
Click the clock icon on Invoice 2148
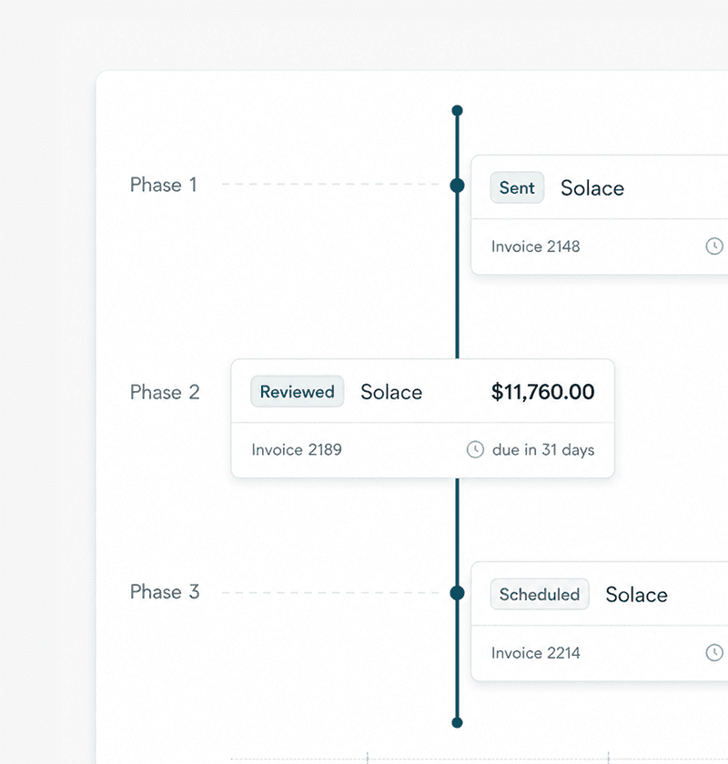click(x=714, y=246)
